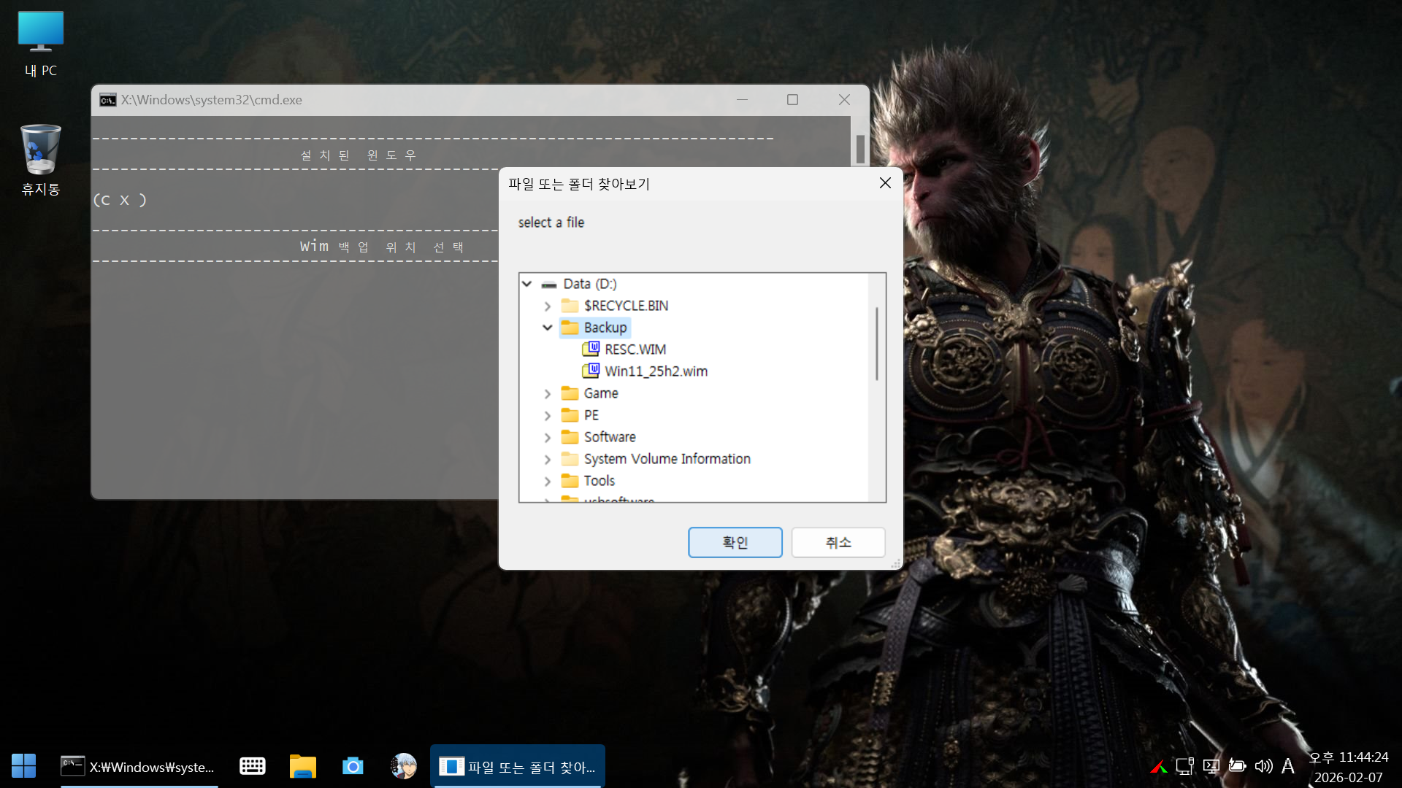1402x788 pixels.
Task: Open File Explorer from the taskbar
Action: 302,766
